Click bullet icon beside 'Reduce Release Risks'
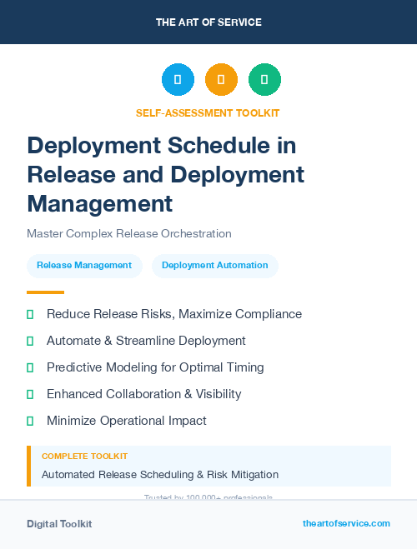The height and width of the screenshot is (549, 417). pos(30,314)
